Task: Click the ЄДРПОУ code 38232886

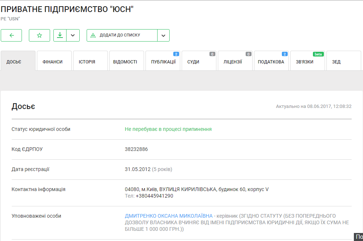Action: (x=136, y=149)
